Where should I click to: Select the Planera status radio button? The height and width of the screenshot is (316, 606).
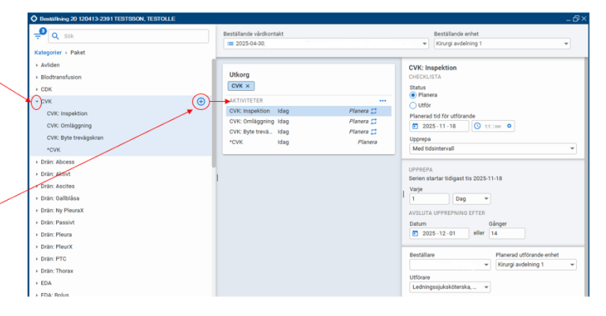[413, 95]
